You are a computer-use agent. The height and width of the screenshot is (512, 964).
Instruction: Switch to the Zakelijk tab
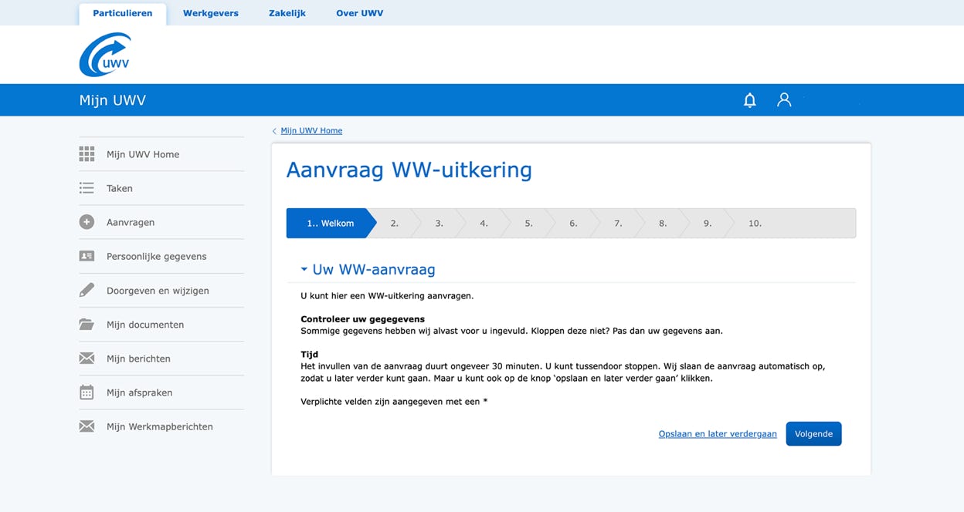coord(287,13)
